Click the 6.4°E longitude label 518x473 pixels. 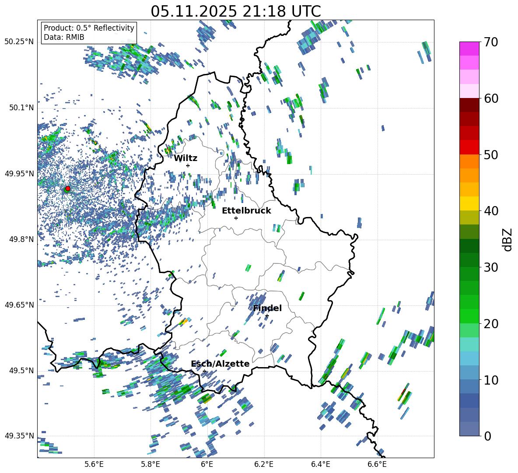pyautogui.click(x=320, y=464)
